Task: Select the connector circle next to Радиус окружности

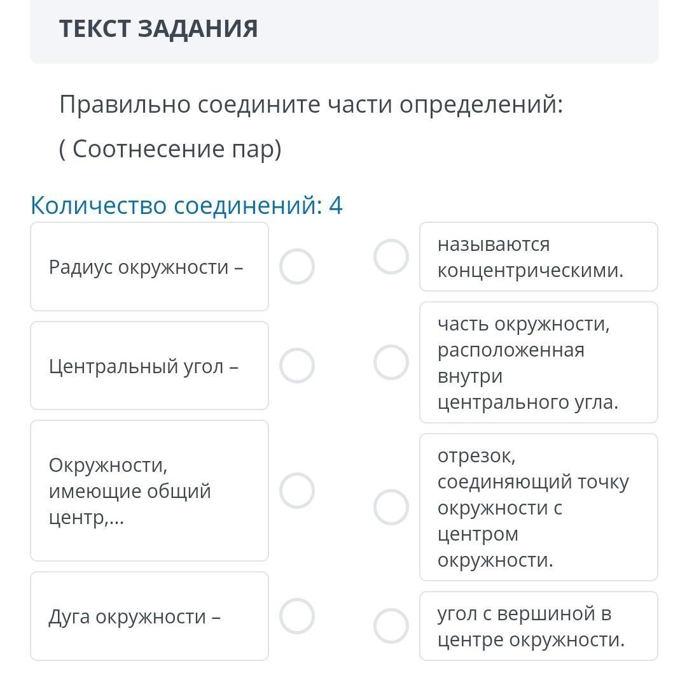Action: pos(296,266)
